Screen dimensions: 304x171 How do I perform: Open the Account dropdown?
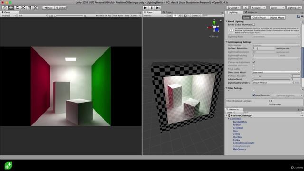point(258,8)
